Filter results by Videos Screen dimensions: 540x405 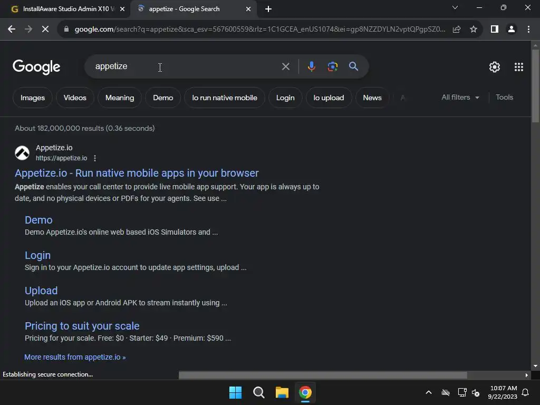click(75, 98)
